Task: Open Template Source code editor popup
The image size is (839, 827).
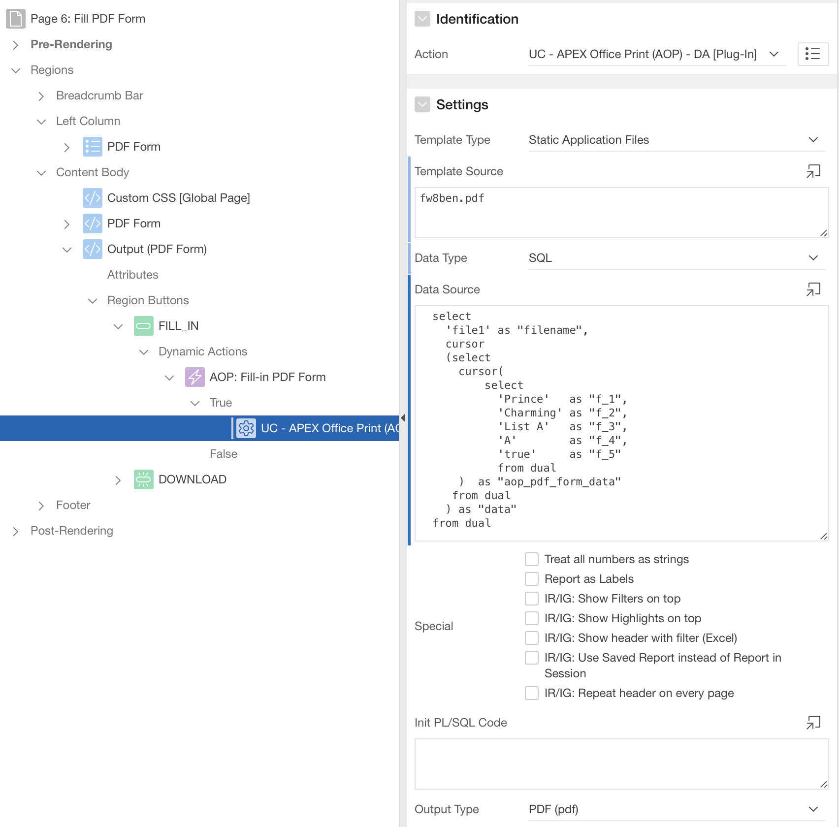Action: [813, 171]
